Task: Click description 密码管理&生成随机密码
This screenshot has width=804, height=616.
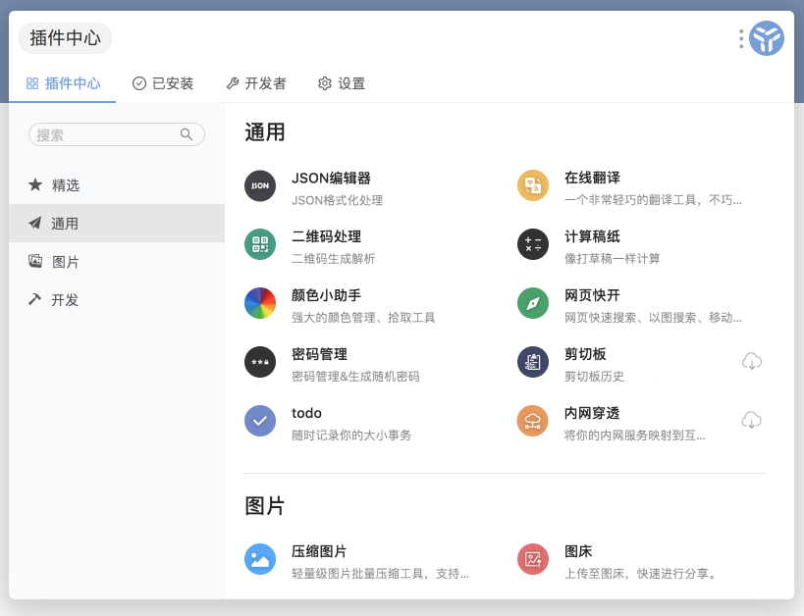Action: pyautogui.click(x=355, y=377)
